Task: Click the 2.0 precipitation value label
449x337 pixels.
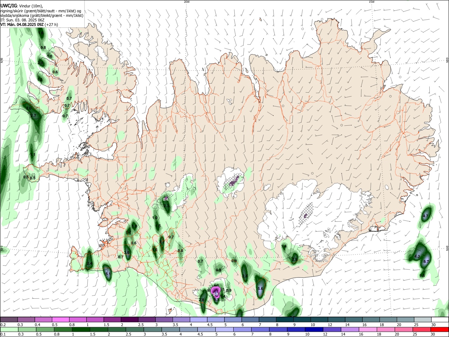Action: [x=29, y=108]
